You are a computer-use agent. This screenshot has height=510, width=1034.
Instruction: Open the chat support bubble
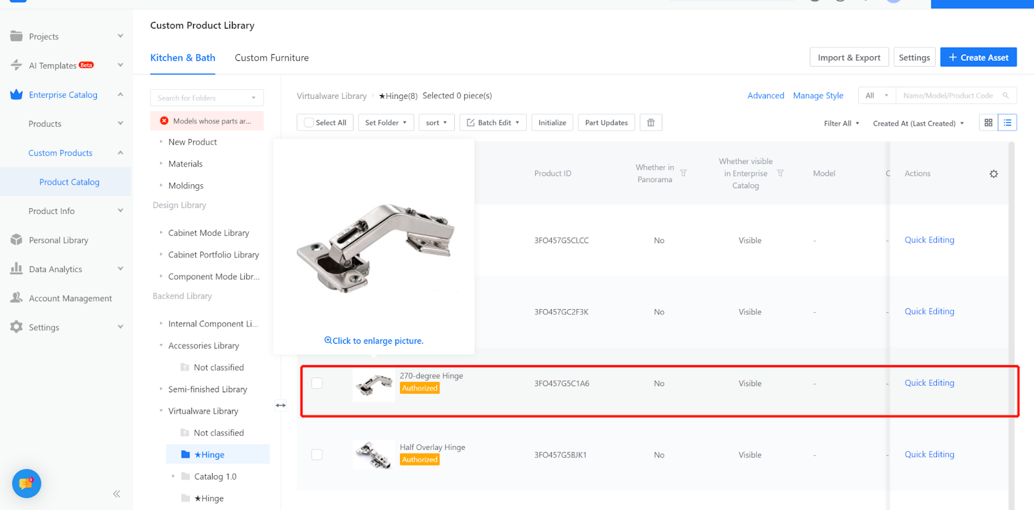[26, 483]
